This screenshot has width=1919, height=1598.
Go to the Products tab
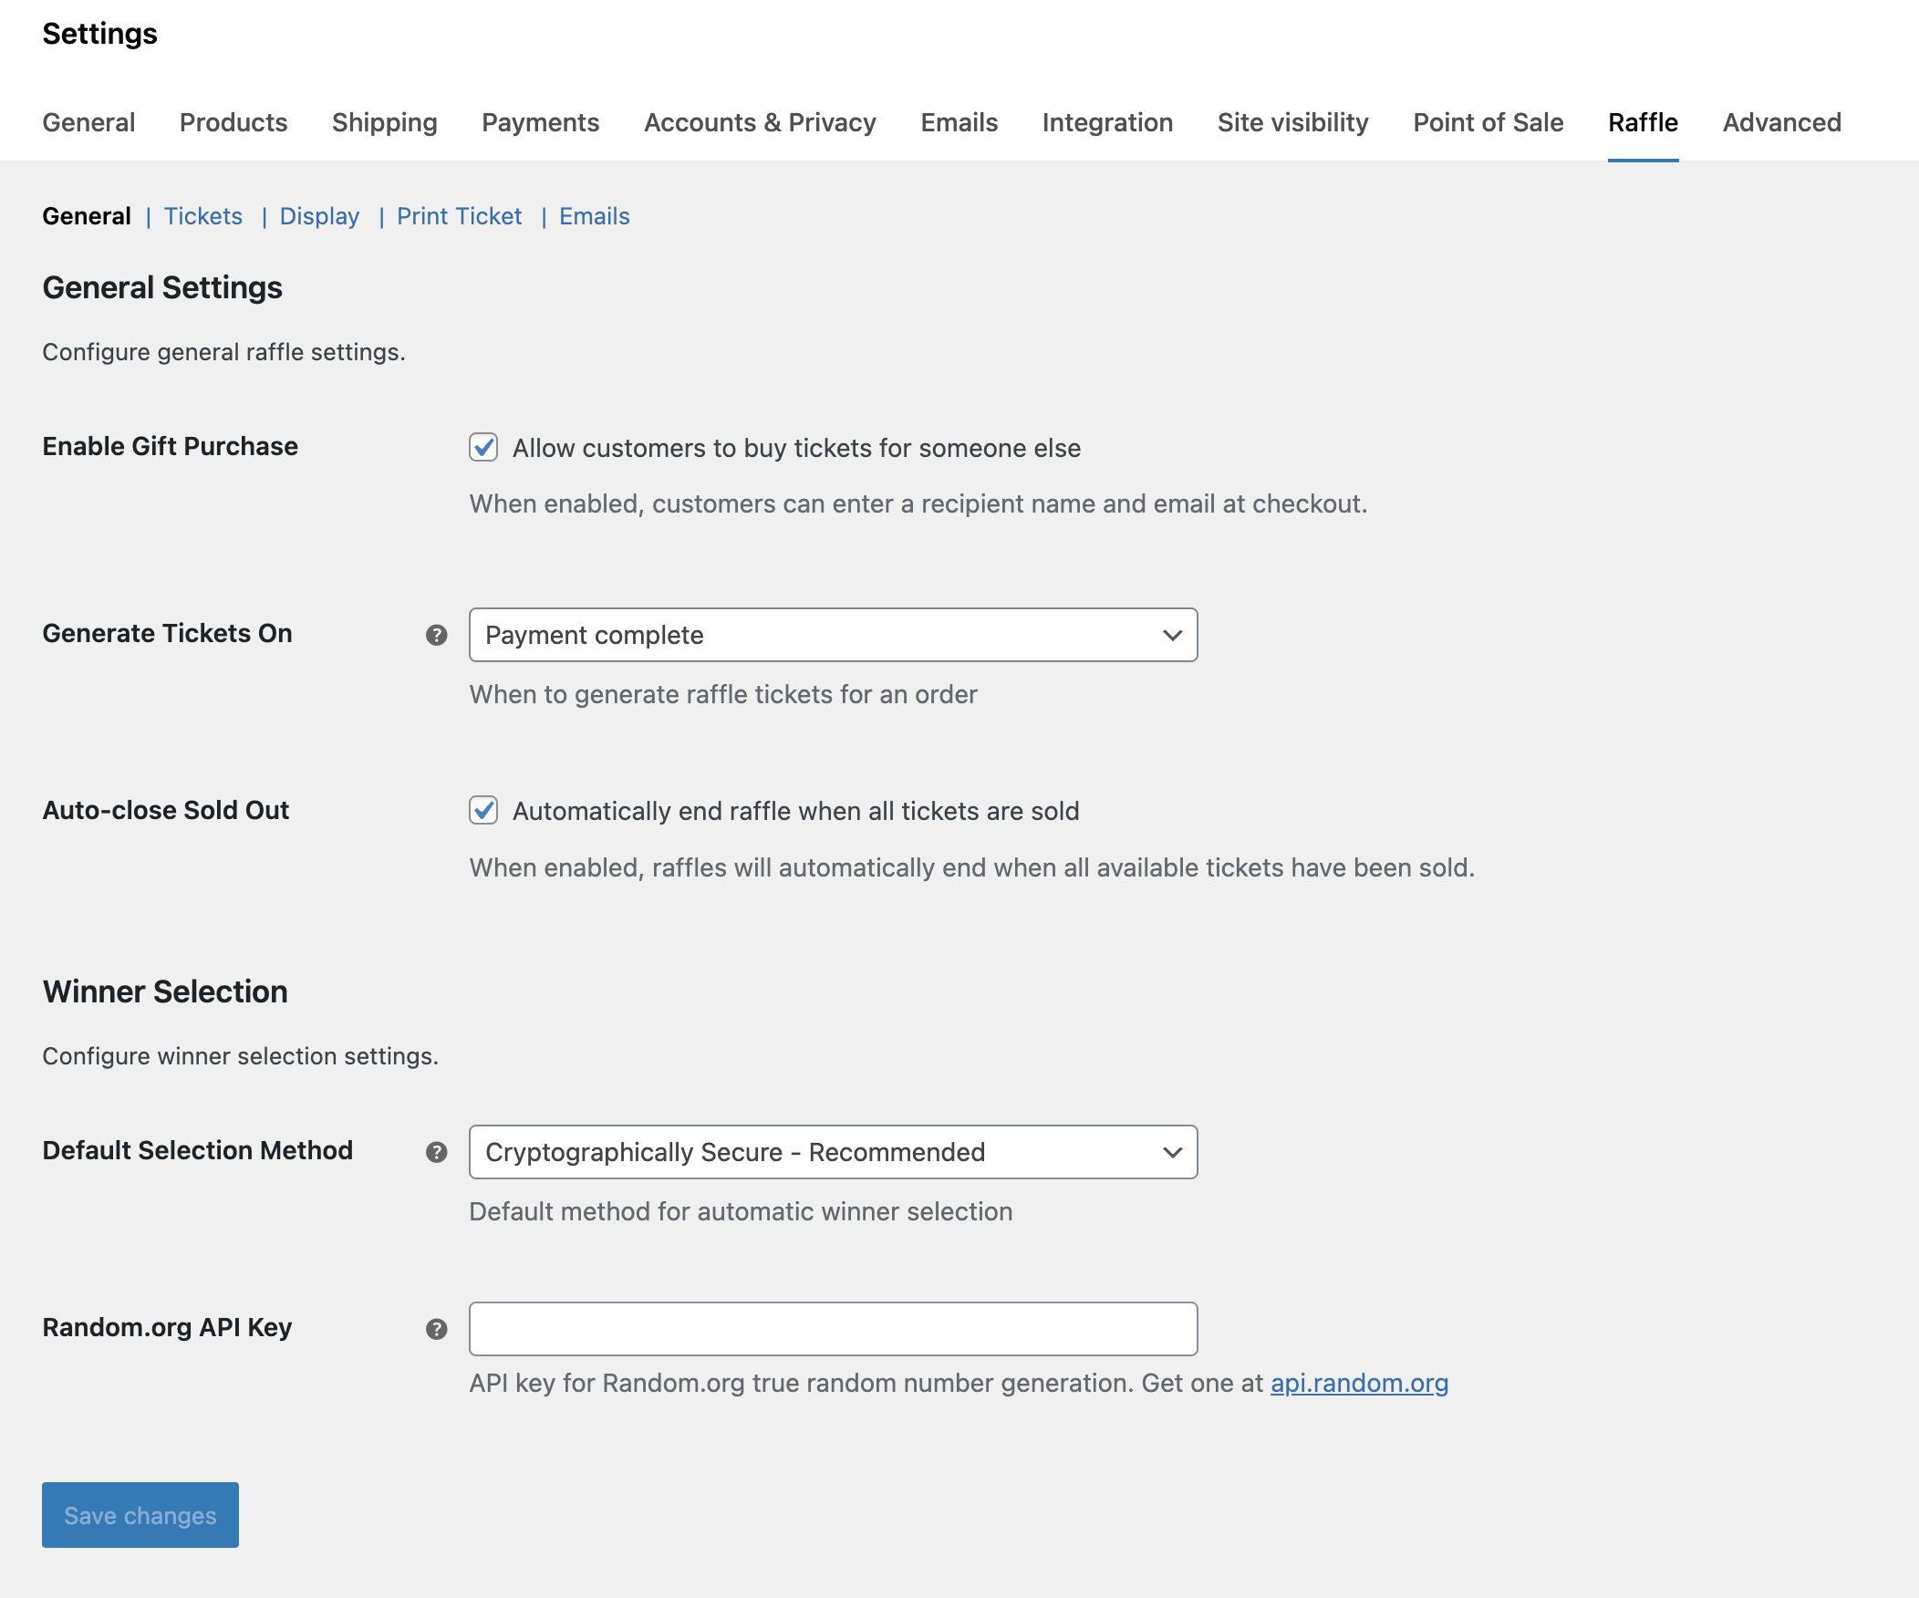tap(233, 122)
